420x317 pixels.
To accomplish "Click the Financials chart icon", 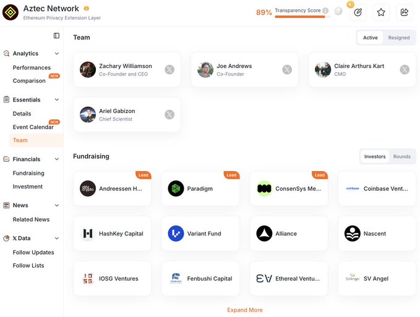I will tap(6, 159).
